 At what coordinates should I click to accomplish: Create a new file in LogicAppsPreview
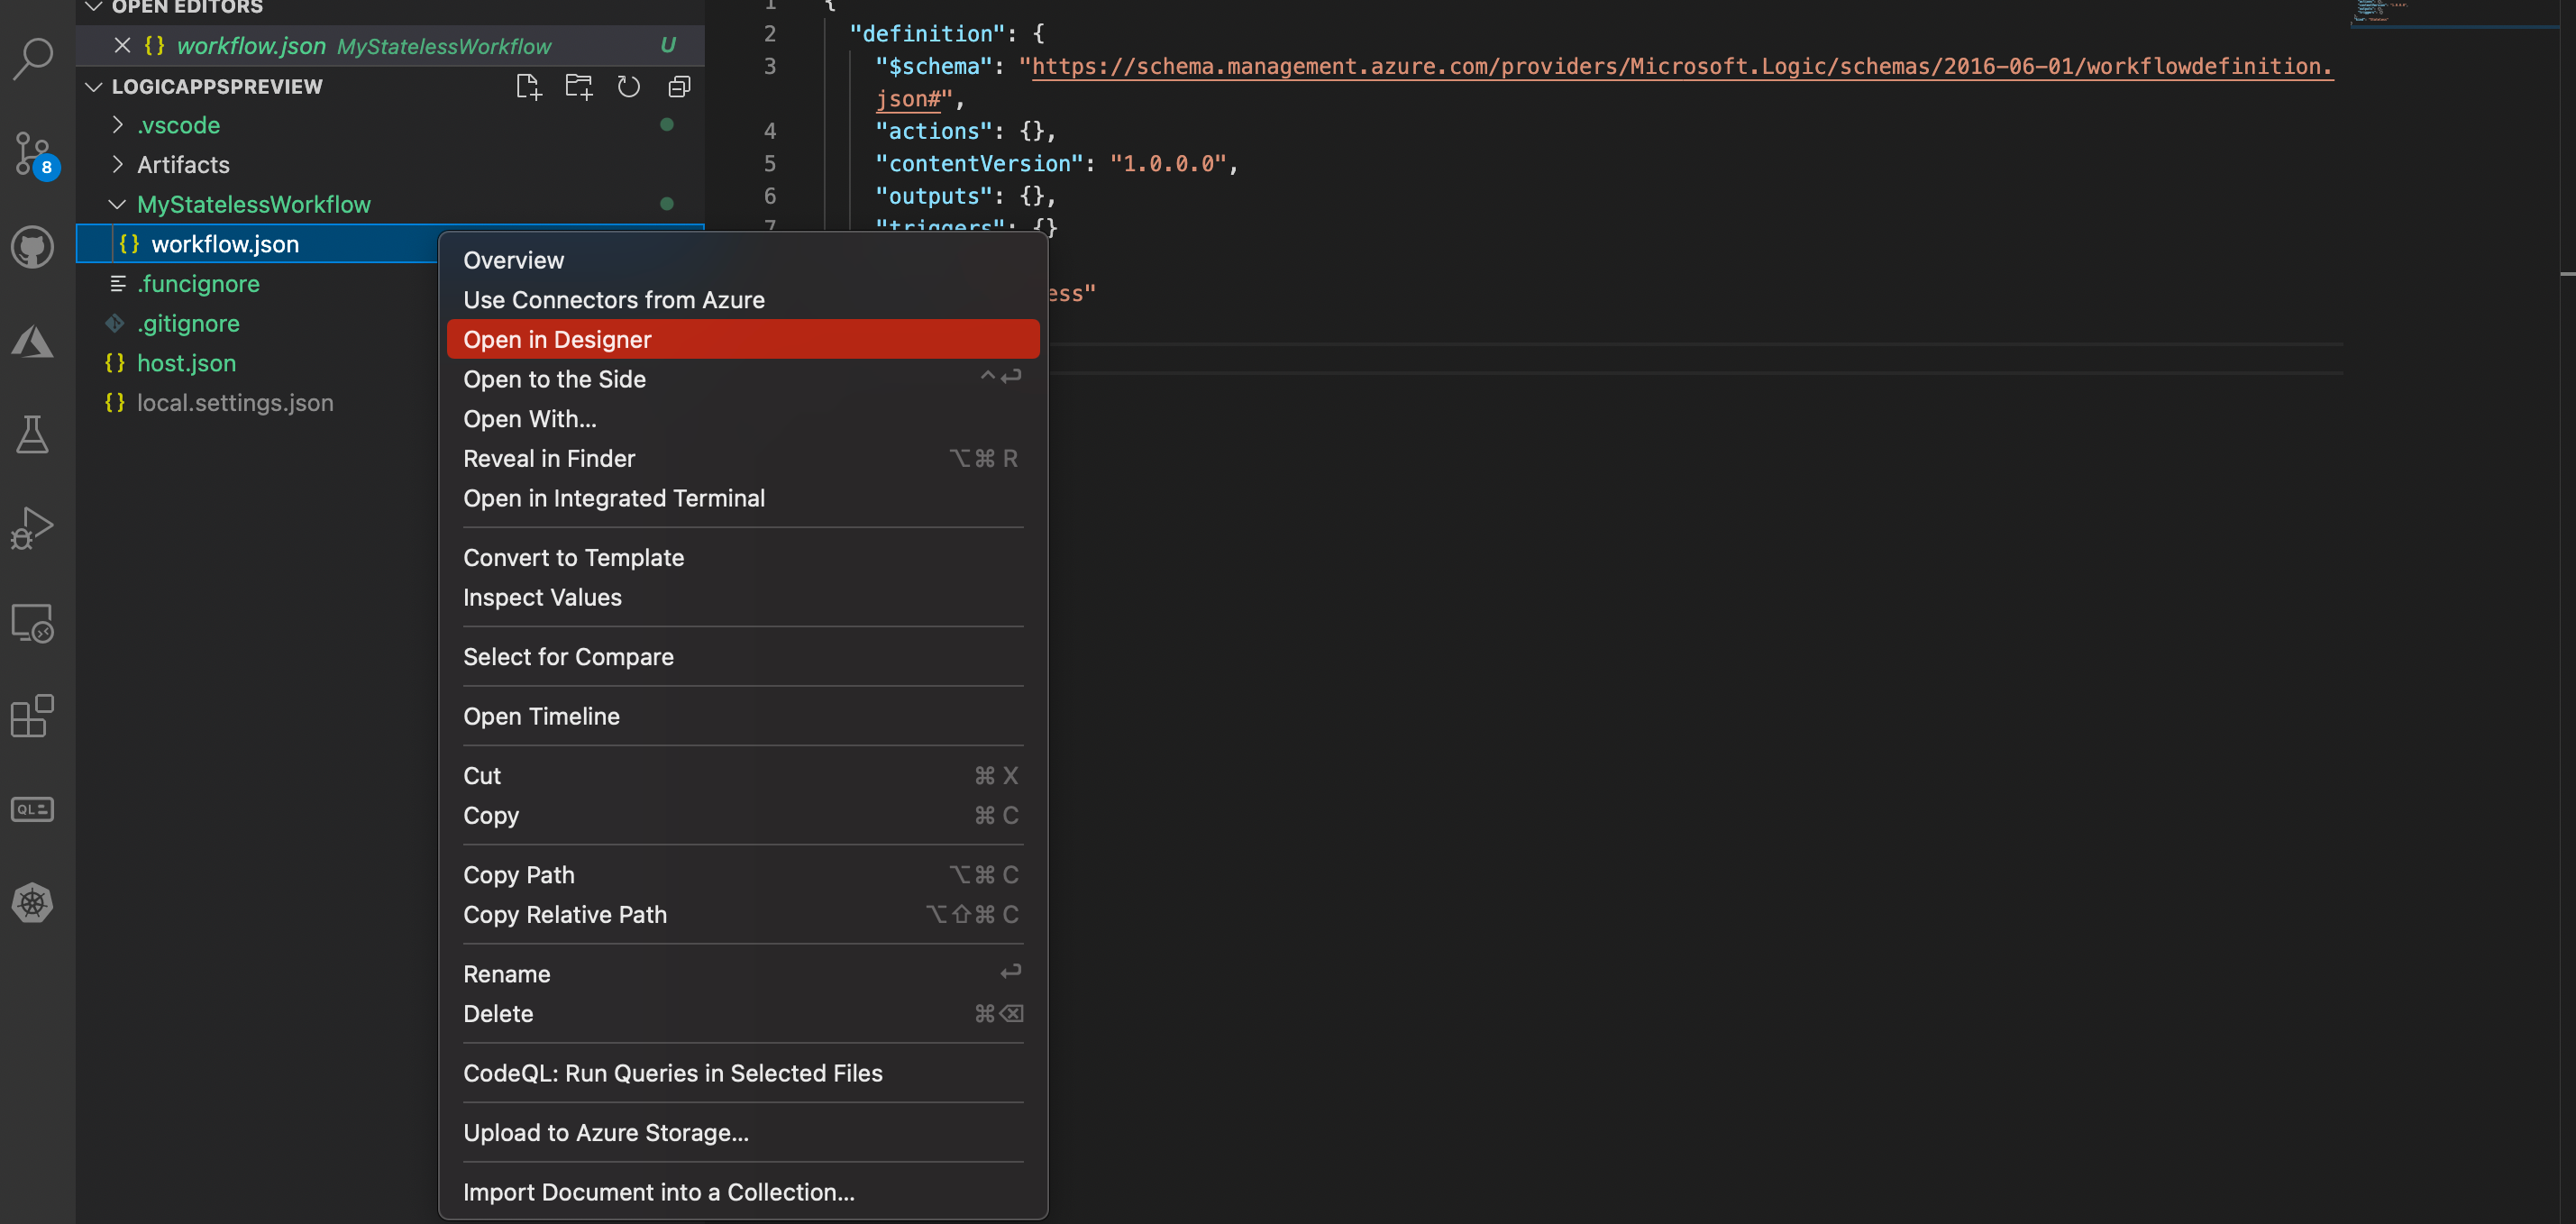[x=529, y=86]
